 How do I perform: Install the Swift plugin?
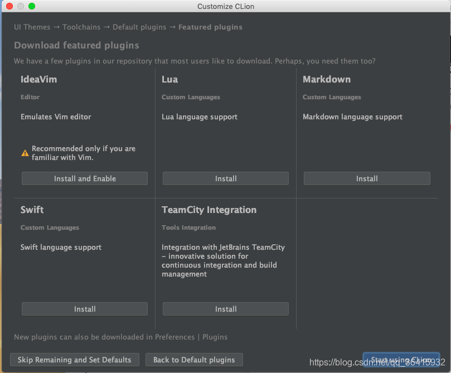85,309
